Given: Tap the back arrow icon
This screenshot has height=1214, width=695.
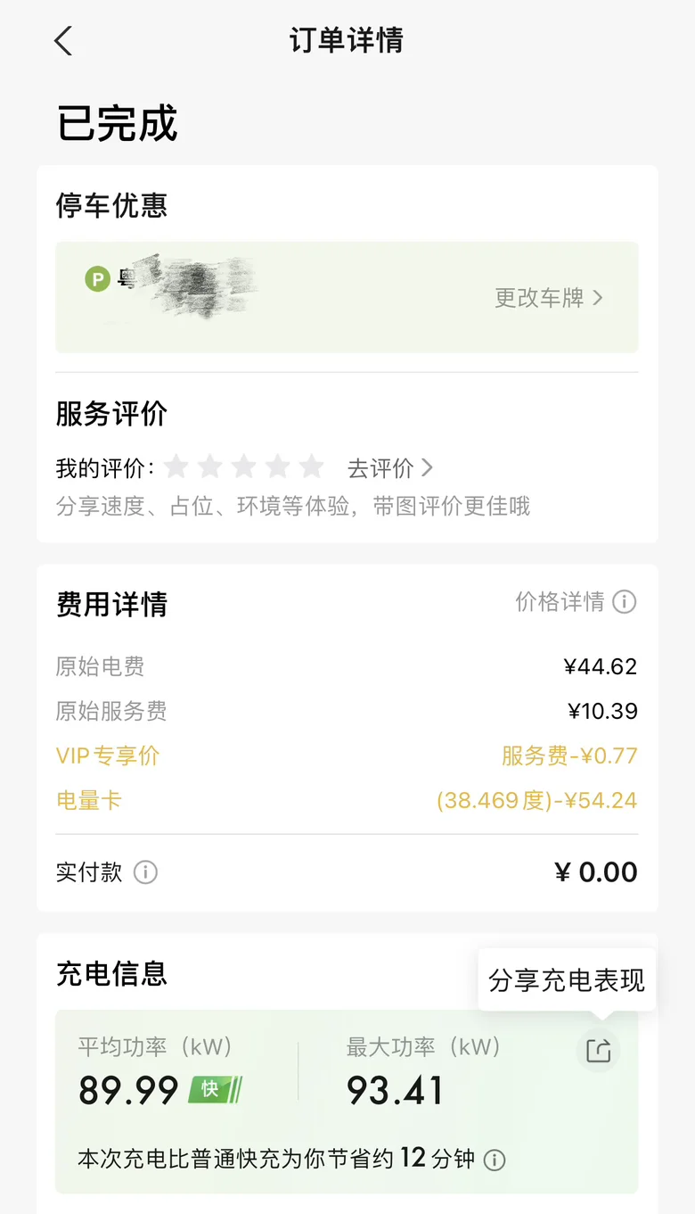Looking at the screenshot, I should [x=63, y=41].
